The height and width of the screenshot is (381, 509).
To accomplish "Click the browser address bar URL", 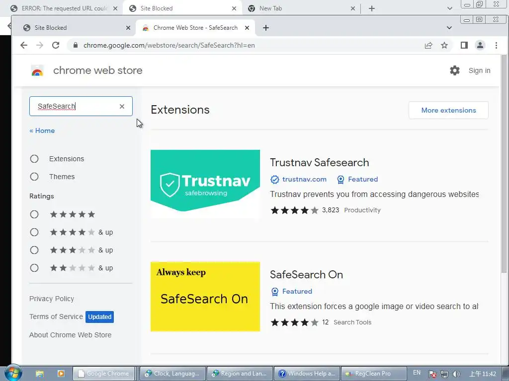I will coord(169,45).
